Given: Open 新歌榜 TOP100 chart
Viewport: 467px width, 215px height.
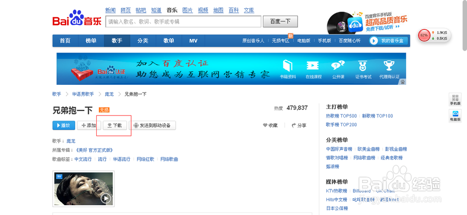Looking at the screenshot, I should [x=377, y=116].
